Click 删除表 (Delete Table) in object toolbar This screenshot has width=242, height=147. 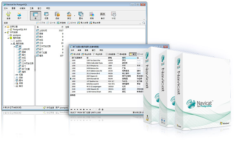click(x=71, y=23)
